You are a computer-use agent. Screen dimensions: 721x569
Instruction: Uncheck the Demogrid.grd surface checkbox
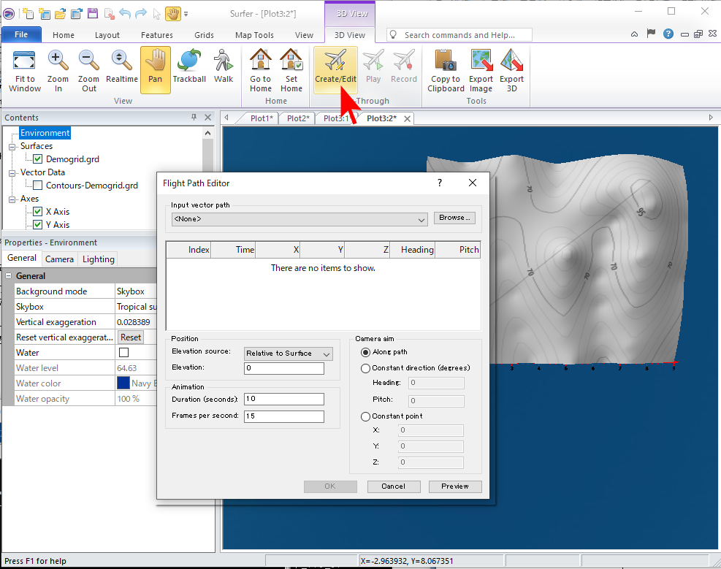coord(38,159)
